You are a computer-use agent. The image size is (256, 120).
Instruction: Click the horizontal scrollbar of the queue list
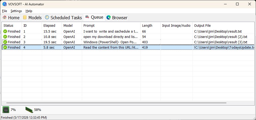click(116, 103)
